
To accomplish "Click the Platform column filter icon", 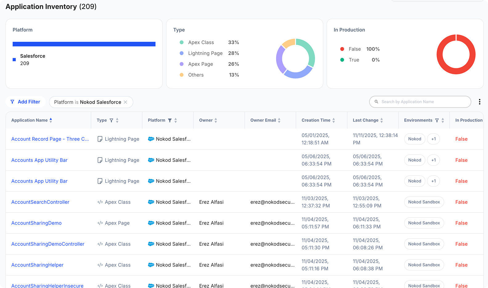I will click(x=170, y=120).
